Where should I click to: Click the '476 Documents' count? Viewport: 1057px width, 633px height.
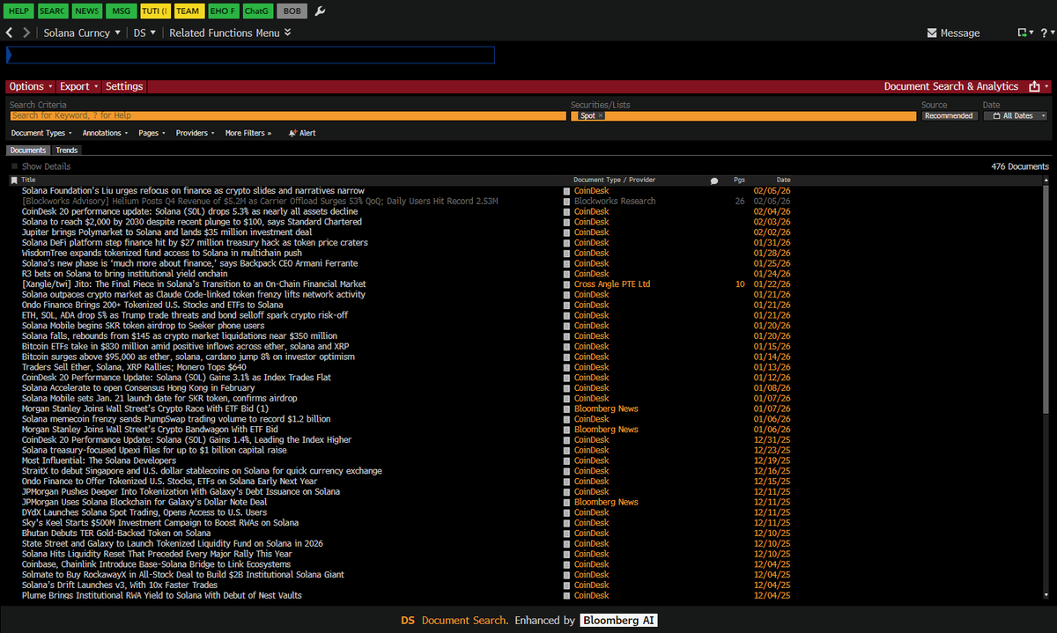(x=1020, y=166)
